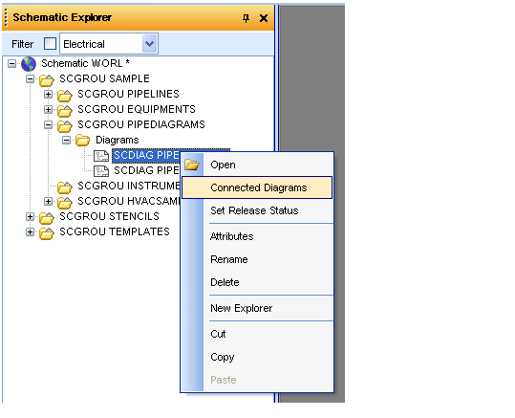Select New Explorer menu option
The image size is (515, 418).
(x=242, y=308)
